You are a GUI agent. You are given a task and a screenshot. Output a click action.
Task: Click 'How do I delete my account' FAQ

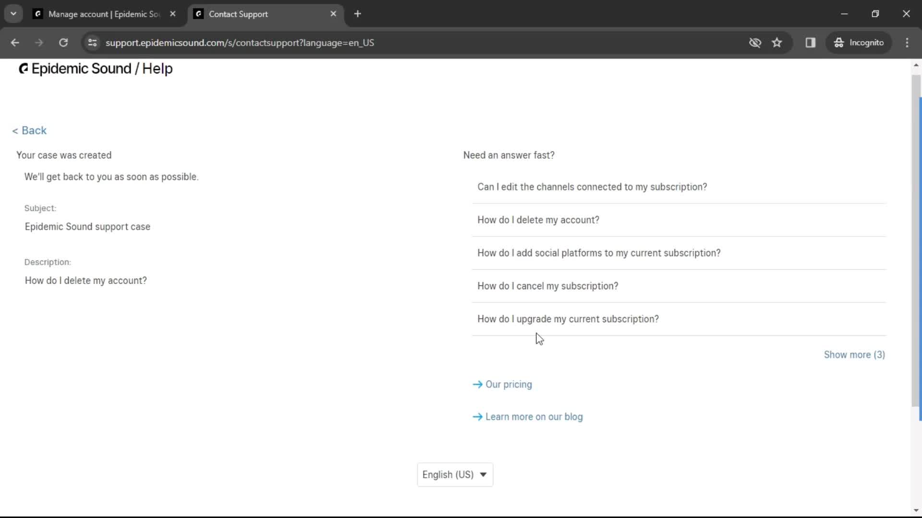[x=538, y=220]
